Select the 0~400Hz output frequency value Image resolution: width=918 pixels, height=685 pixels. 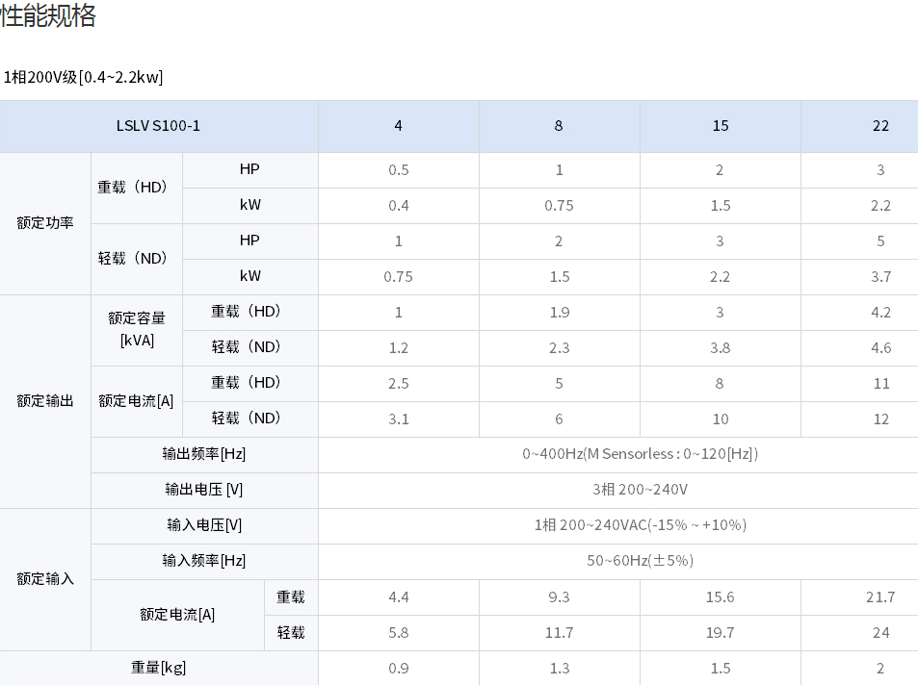click(640, 454)
